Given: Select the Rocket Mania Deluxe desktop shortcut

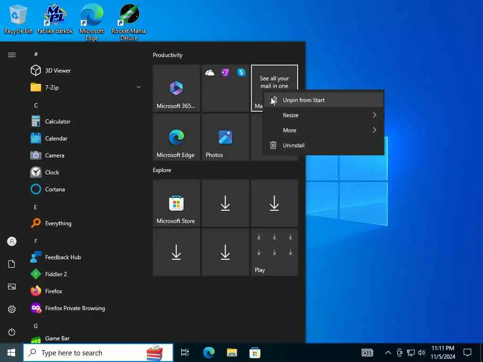Looking at the screenshot, I should [129, 22].
